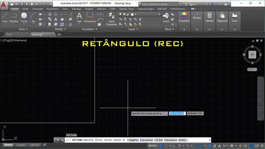Viewport: 265px width, 149px height.
Task: Open the Start document tab
Action: [9, 34]
